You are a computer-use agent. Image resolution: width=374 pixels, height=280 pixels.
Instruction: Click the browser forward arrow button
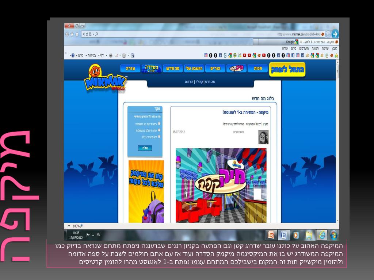328,34
